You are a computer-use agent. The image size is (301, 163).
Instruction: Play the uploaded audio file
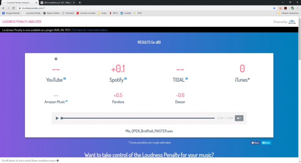[x=57, y=118]
